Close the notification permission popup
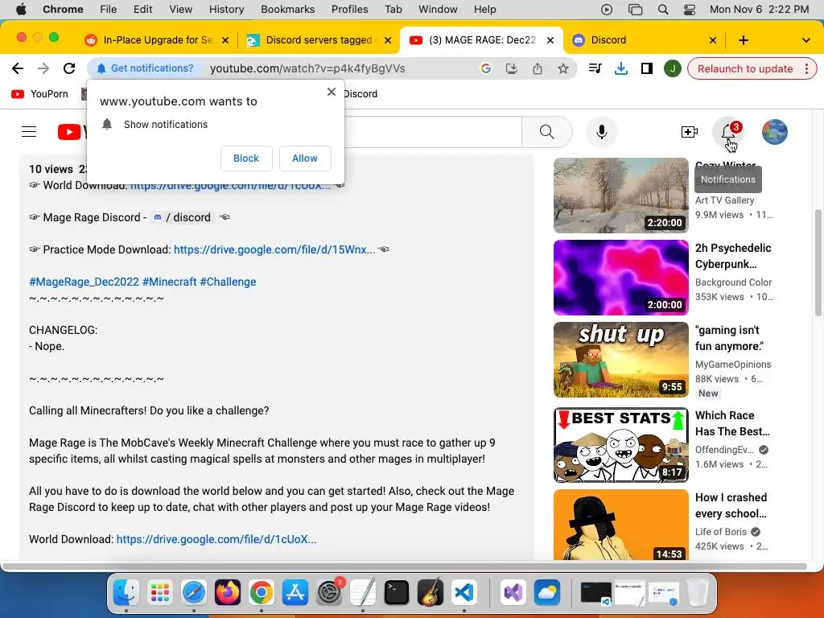This screenshot has height=618, width=824. coord(331,92)
